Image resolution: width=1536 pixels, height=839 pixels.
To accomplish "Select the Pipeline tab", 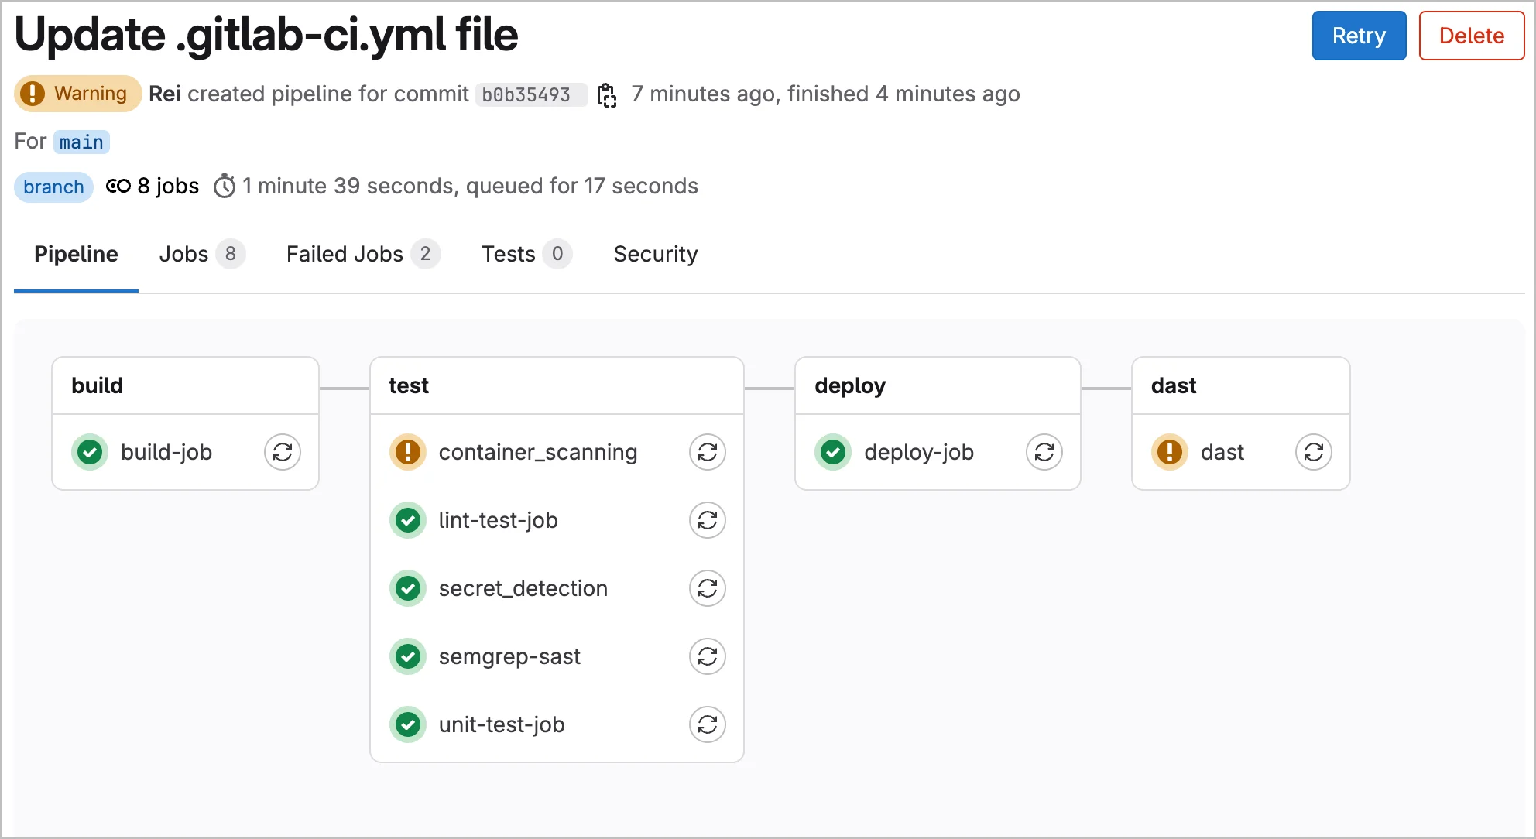I will click(x=75, y=254).
